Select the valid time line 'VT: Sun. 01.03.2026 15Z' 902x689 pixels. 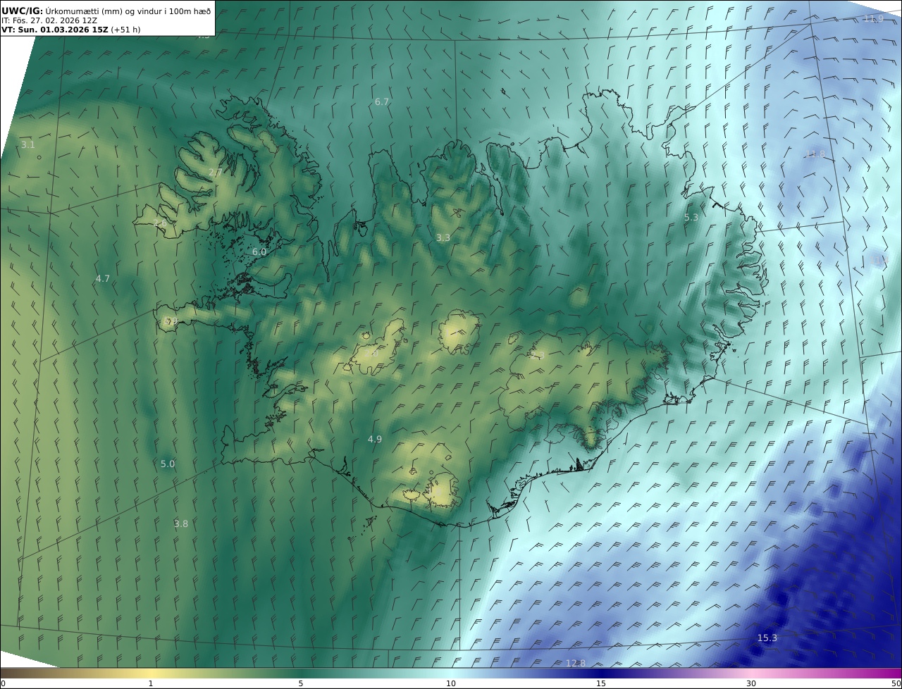point(55,30)
